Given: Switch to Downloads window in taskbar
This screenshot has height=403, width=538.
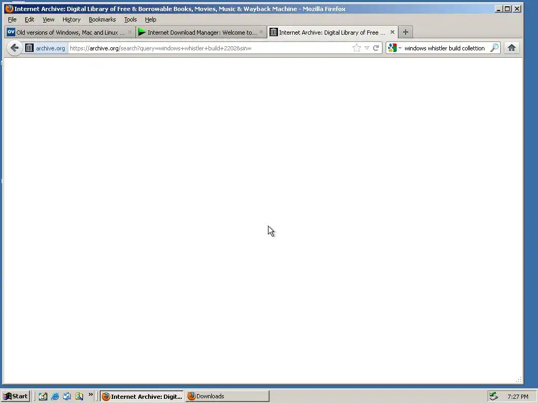Looking at the screenshot, I should click(x=227, y=396).
